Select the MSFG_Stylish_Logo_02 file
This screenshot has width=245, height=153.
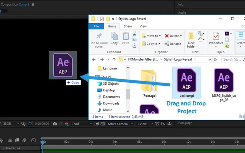(224, 85)
